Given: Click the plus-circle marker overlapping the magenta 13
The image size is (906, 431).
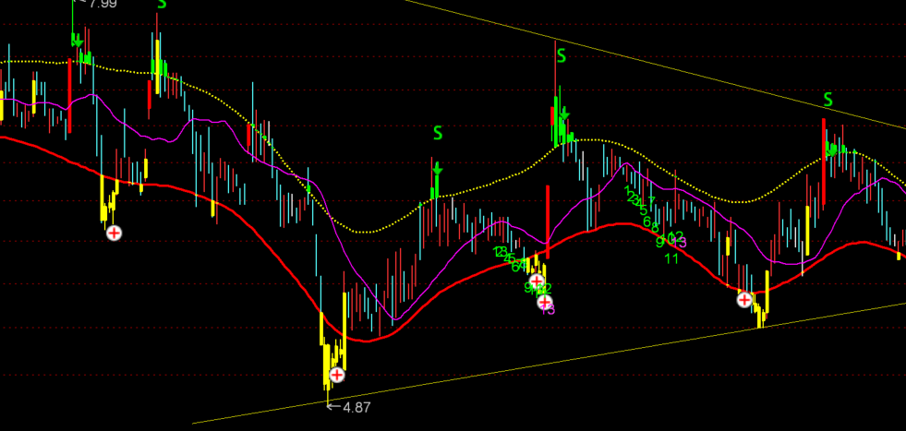Looking at the screenshot, I should click(544, 302).
